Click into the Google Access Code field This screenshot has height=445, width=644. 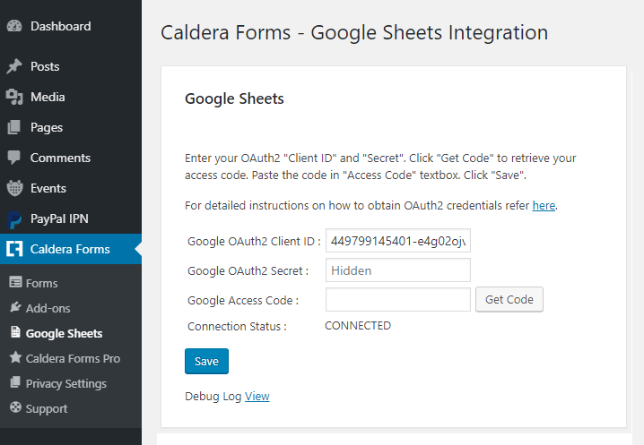[x=398, y=300]
